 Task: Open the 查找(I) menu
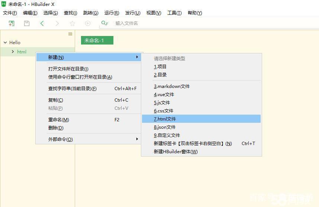pyautogui.click(x=70, y=13)
